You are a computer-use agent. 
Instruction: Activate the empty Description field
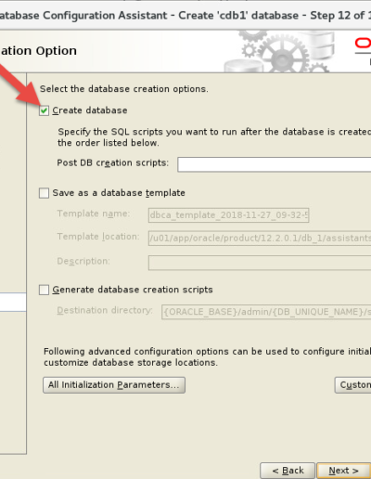pos(260,263)
